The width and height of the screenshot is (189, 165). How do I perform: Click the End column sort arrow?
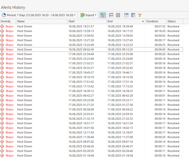tap(143, 22)
